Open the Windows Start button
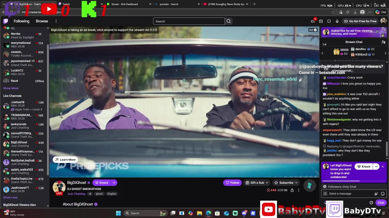The image size is (389, 218). (118, 213)
